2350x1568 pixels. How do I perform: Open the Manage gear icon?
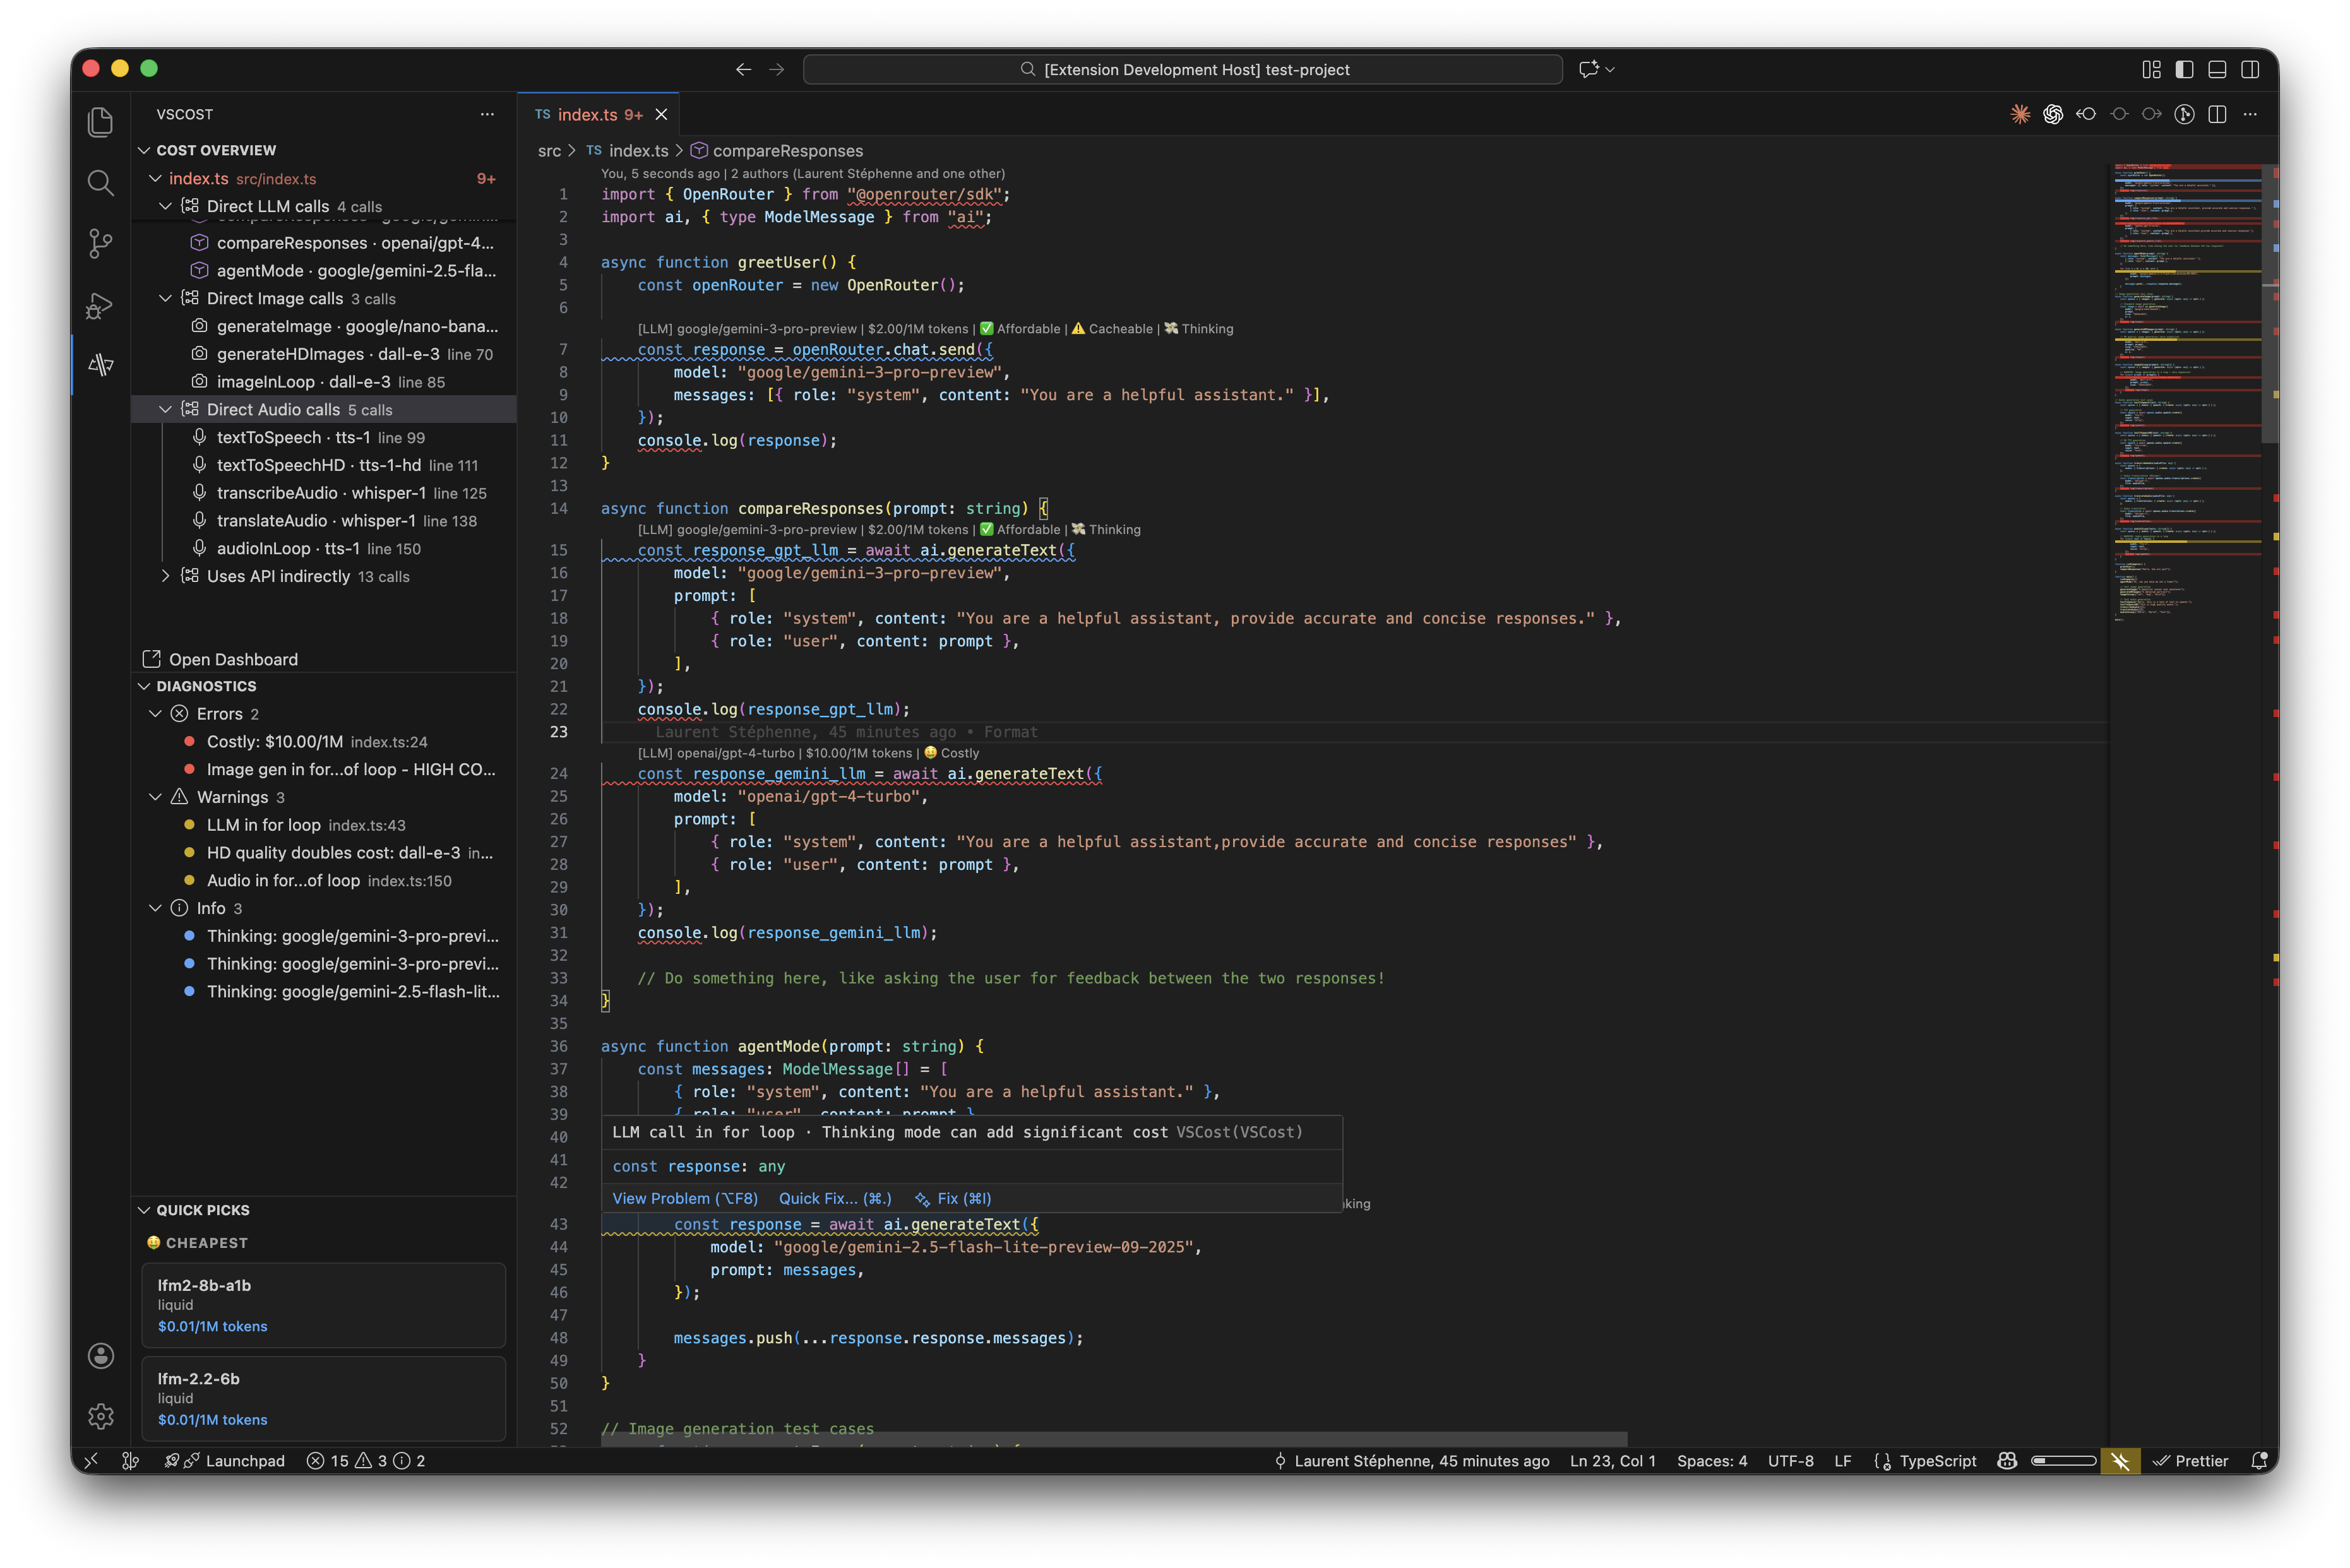(x=100, y=1416)
